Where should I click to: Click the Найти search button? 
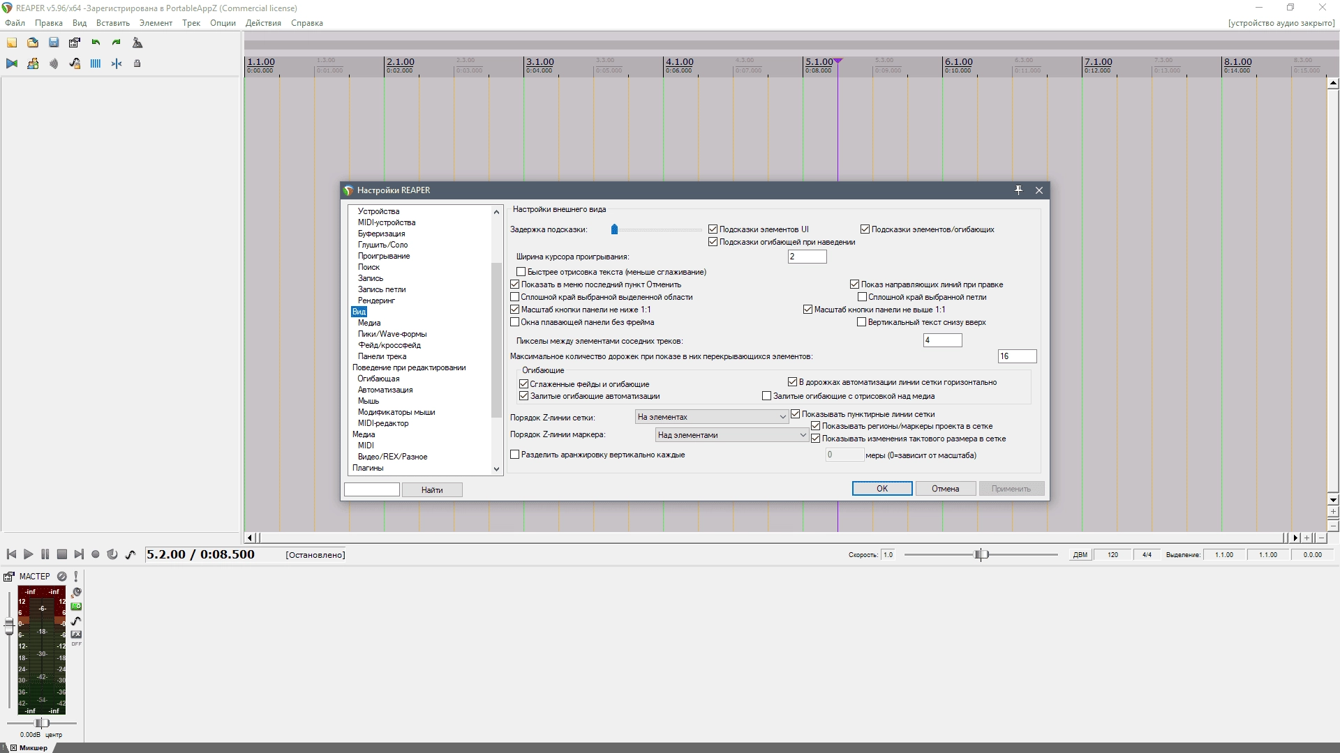pyautogui.click(x=432, y=490)
